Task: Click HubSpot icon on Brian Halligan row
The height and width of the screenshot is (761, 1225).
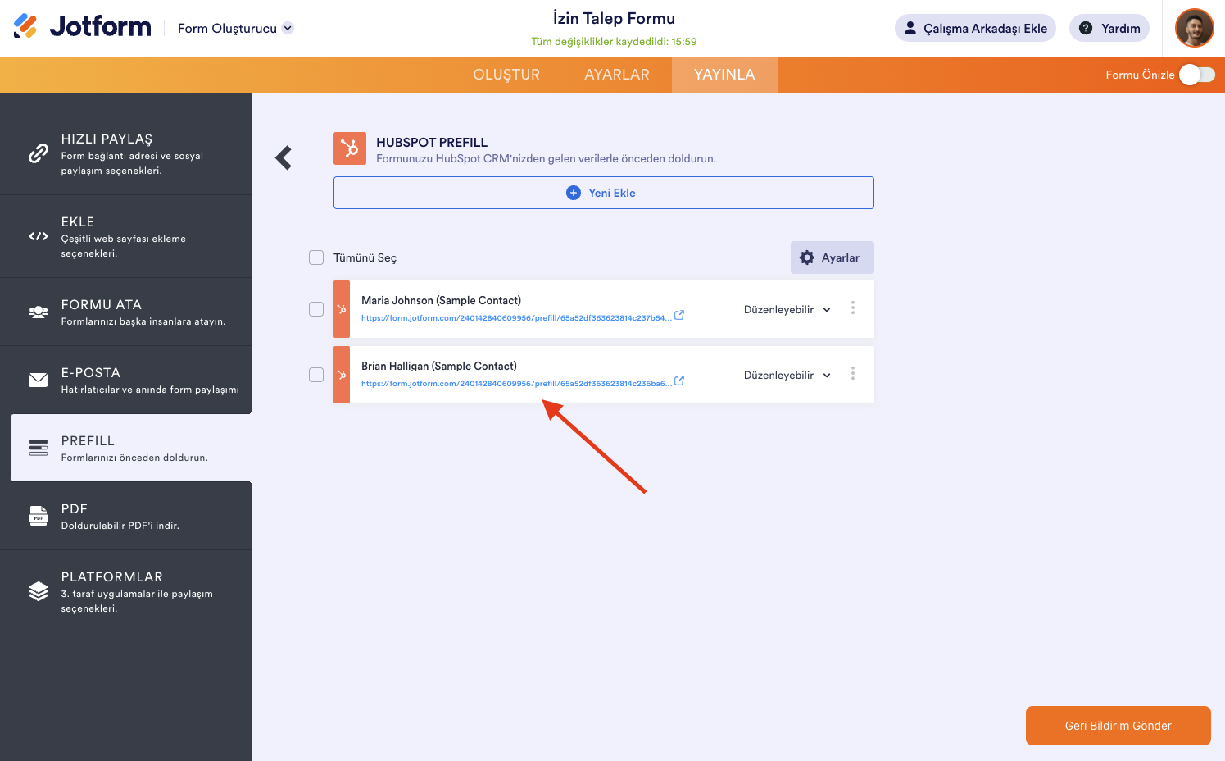Action: point(342,375)
